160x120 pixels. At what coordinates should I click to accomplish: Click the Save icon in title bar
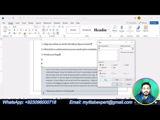click(20, 18)
